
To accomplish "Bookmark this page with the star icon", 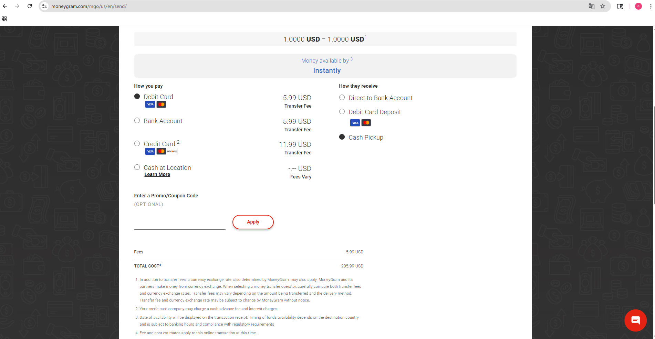I will click(x=602, y=6).
